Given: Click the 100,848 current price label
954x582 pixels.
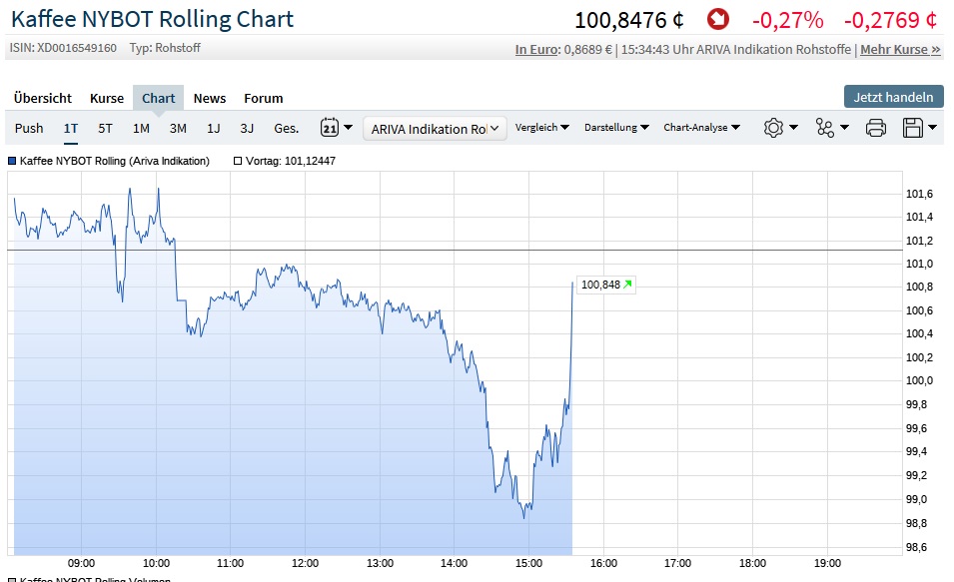Looking at the screenshot, I should point(600,285).
